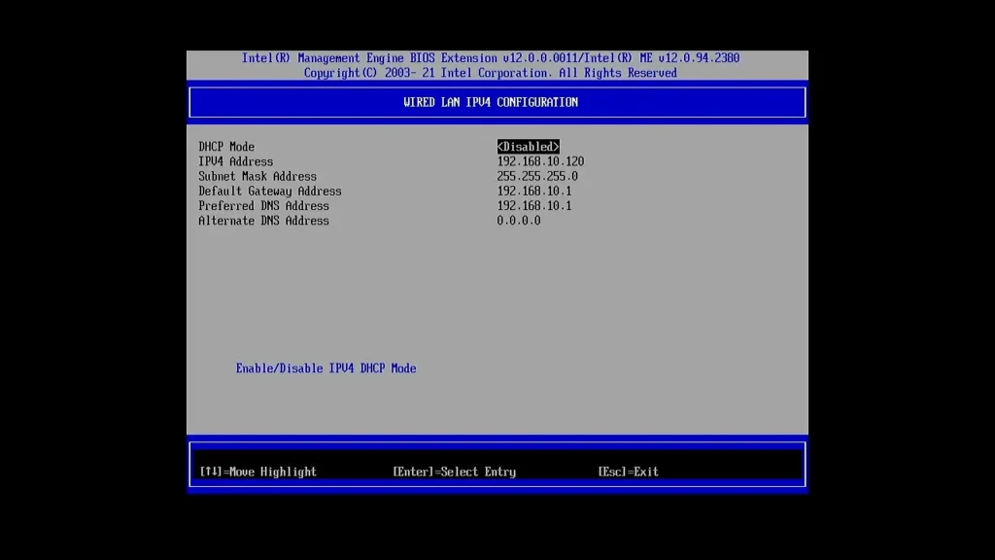Edit the 255.255.255.0 subnet mask value
The image size is (995, 560).
pyautogui.click(x=537, y=176)
